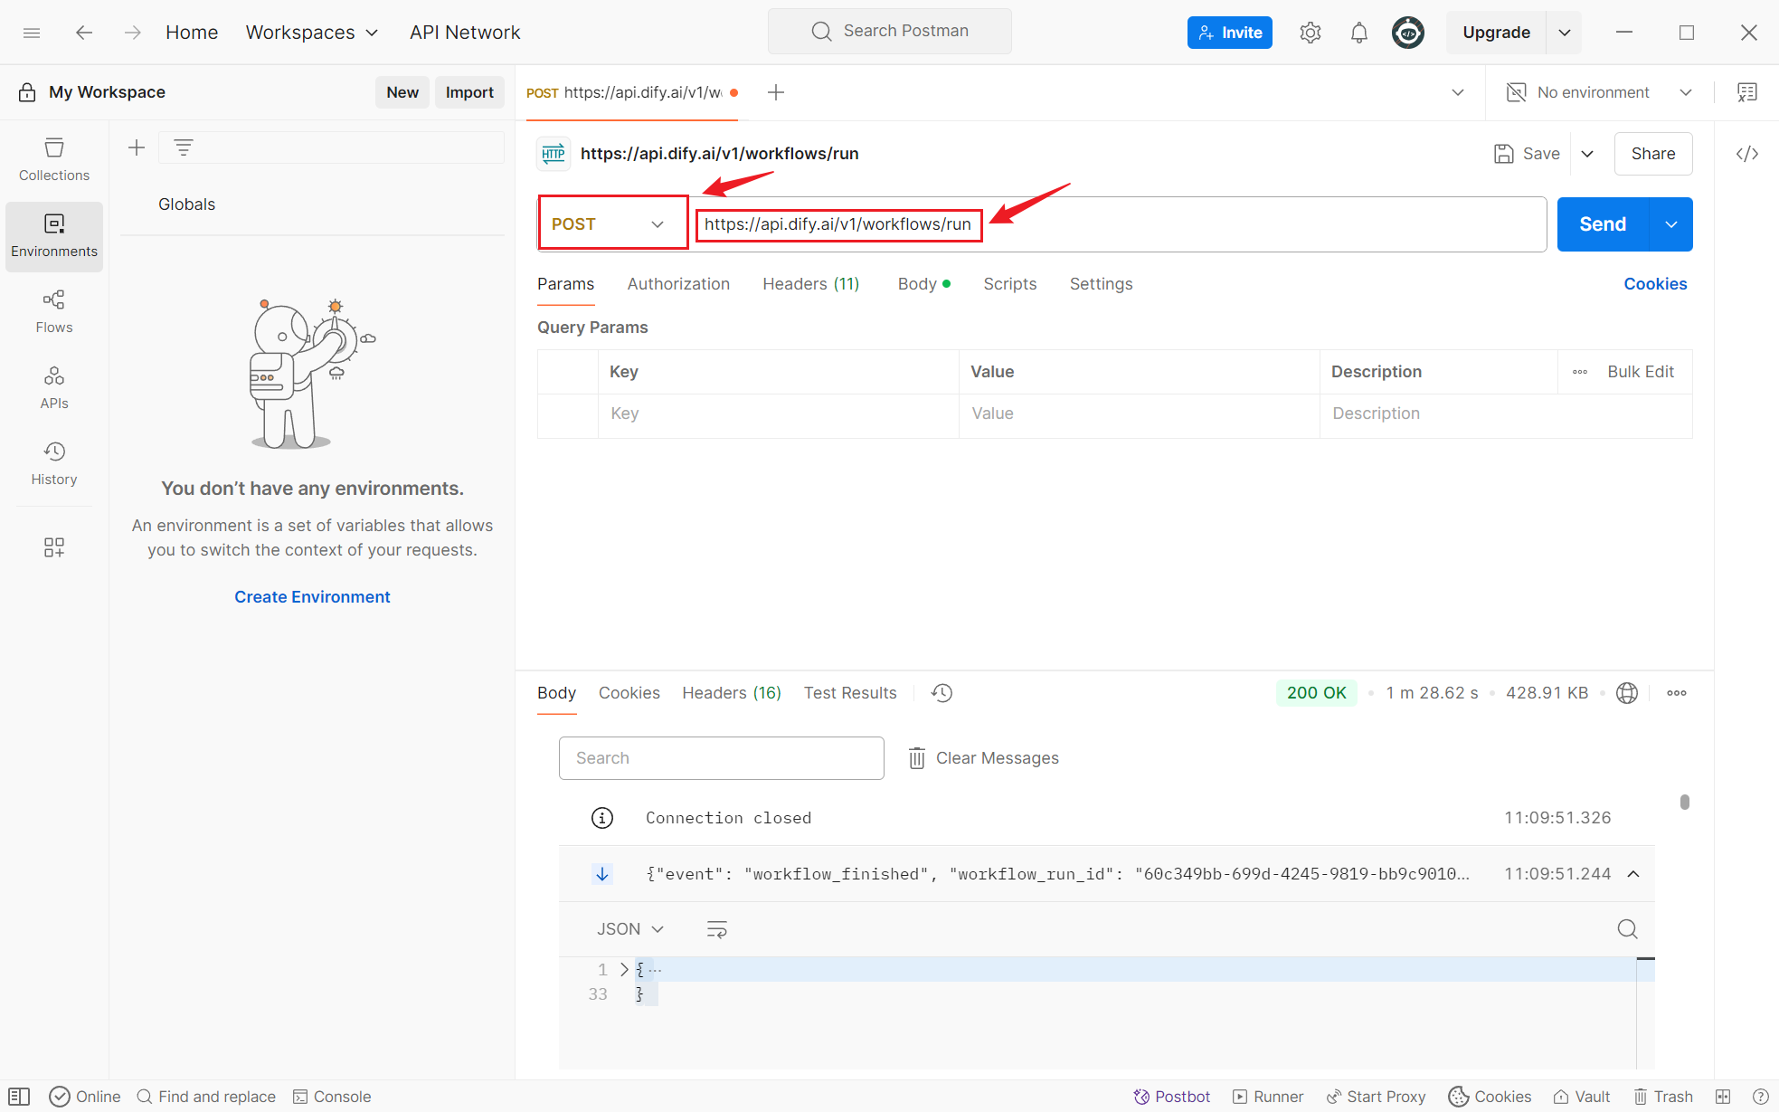Screen dimensions: 1779x1112
Task: Click the request URL input field
Action: pos(1119,224)
